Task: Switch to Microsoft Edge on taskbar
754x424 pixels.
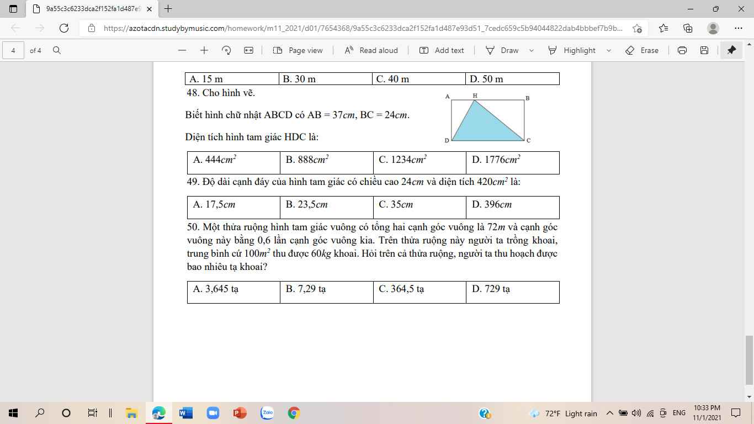Action: (158, 413)
